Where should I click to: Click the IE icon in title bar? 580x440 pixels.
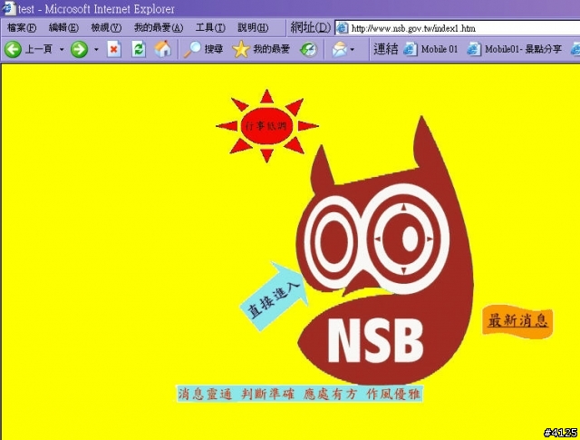(9, 8)
